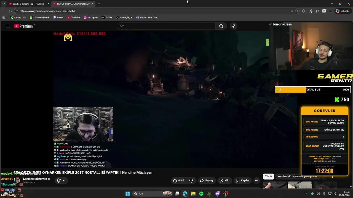This screenshot has height=198, width=353.
Task: Toggle channel notification bell
Action: click(x=59, y=180)
